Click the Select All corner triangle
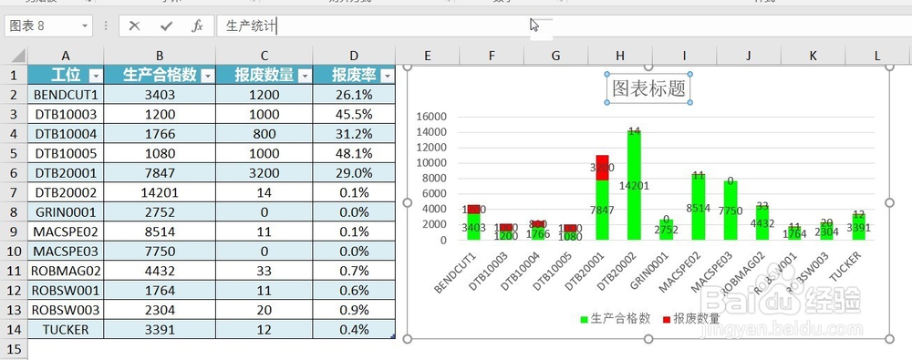 point(18,56)
